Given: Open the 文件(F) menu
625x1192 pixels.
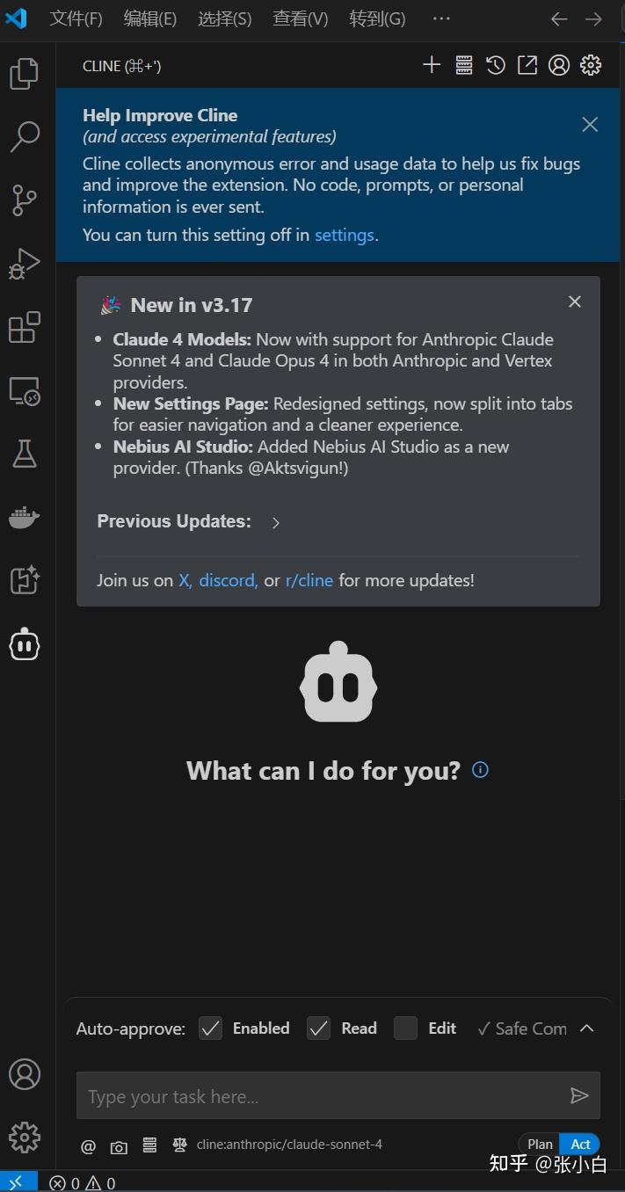Looking at the screenshot, I should point(76,18).
